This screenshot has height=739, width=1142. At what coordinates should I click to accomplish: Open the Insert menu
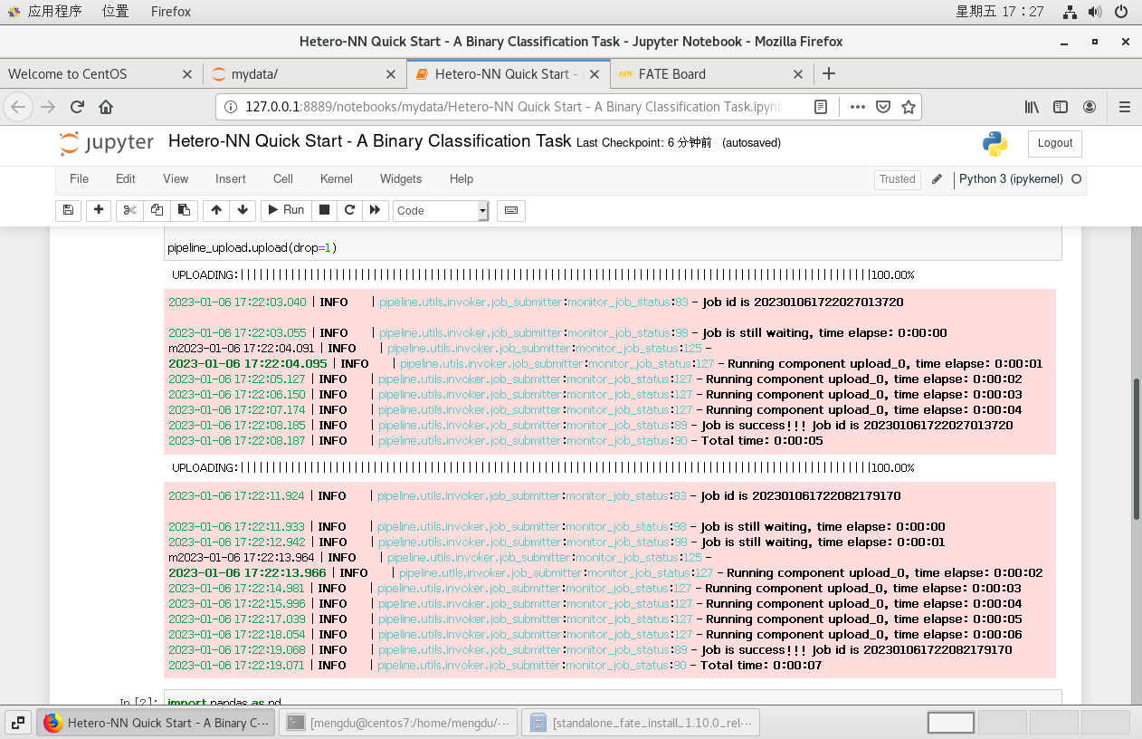231,178
